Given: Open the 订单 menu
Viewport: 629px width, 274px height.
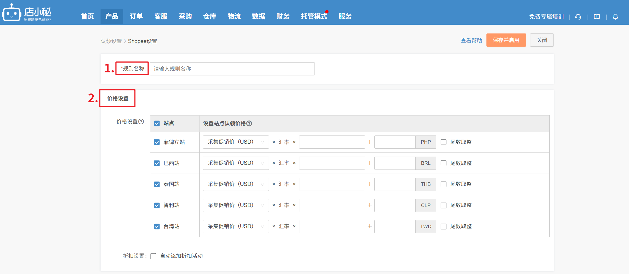Looking at the screenshot, I should click(x=136, y=16).
